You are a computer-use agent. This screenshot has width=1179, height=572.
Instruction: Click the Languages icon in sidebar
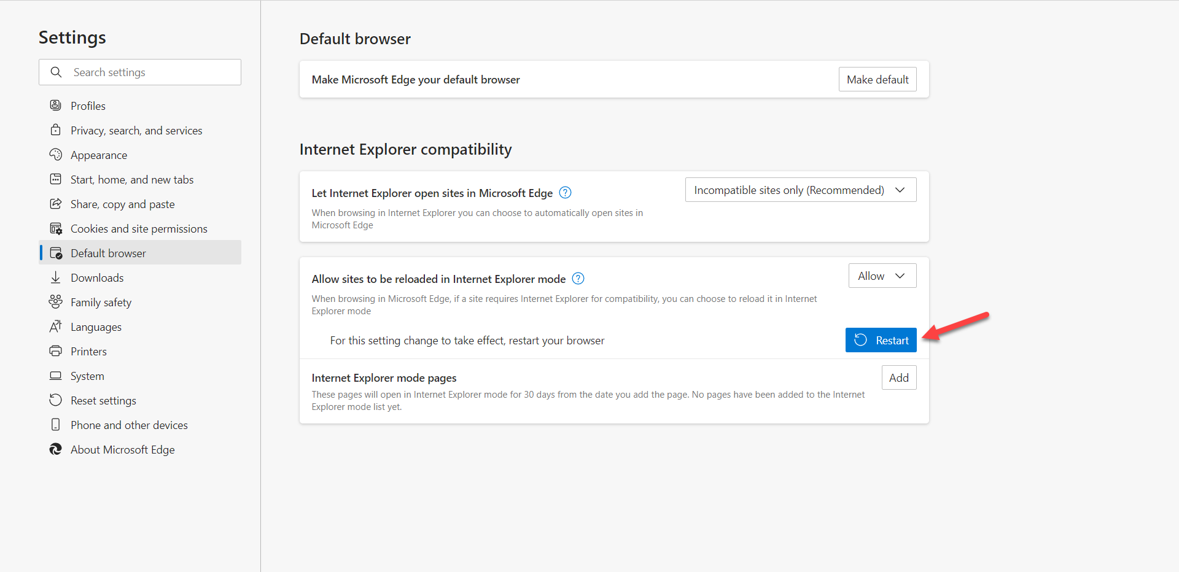55,327
